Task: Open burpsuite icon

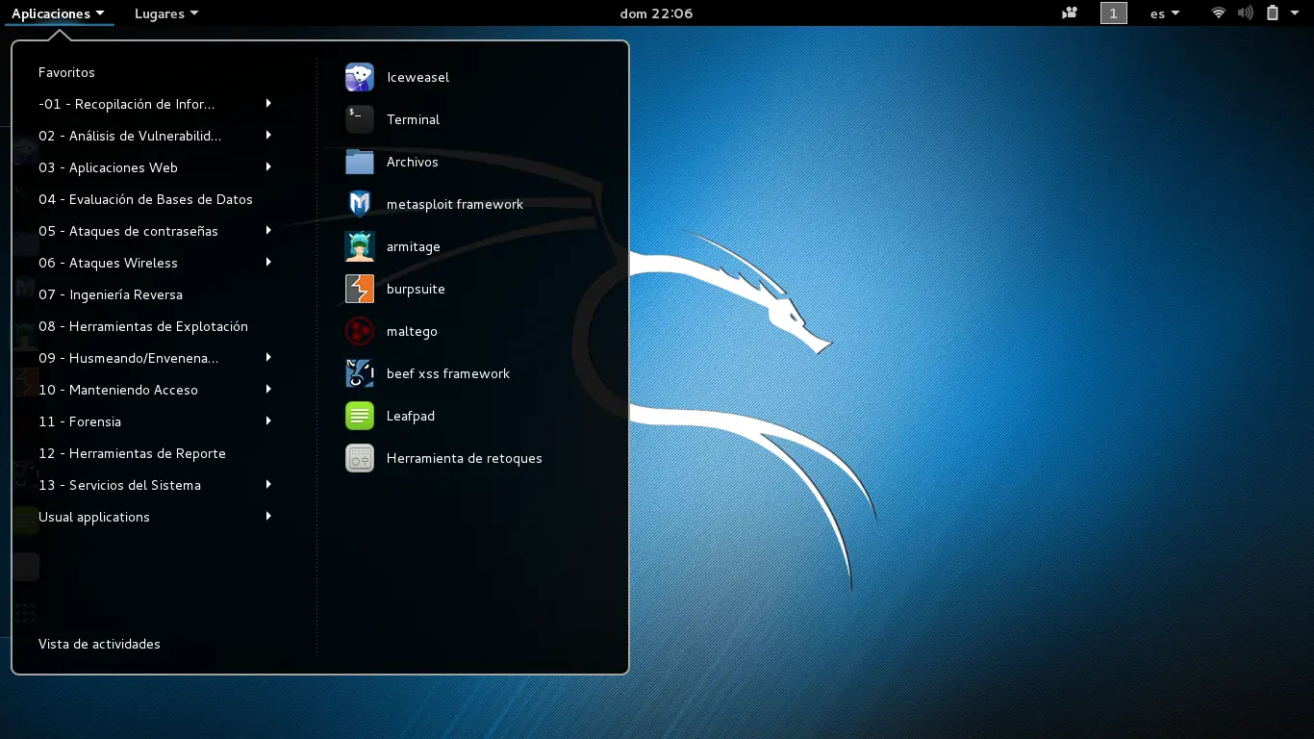Action: pyautogui.click(x=360, y=289)
